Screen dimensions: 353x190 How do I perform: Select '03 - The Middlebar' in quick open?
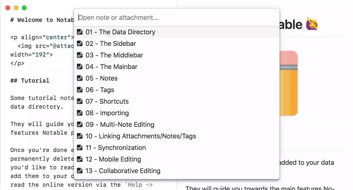(x=177, y=55)
